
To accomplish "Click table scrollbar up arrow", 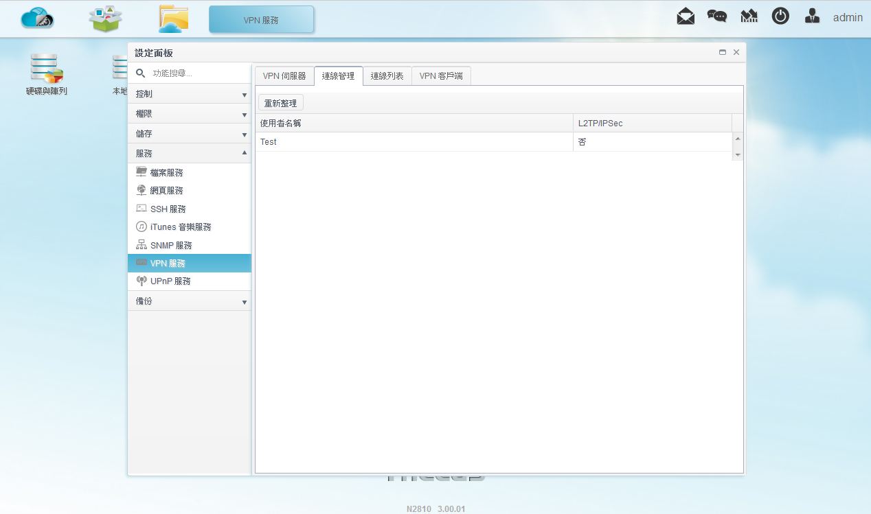I will click(x=738, y=139).
